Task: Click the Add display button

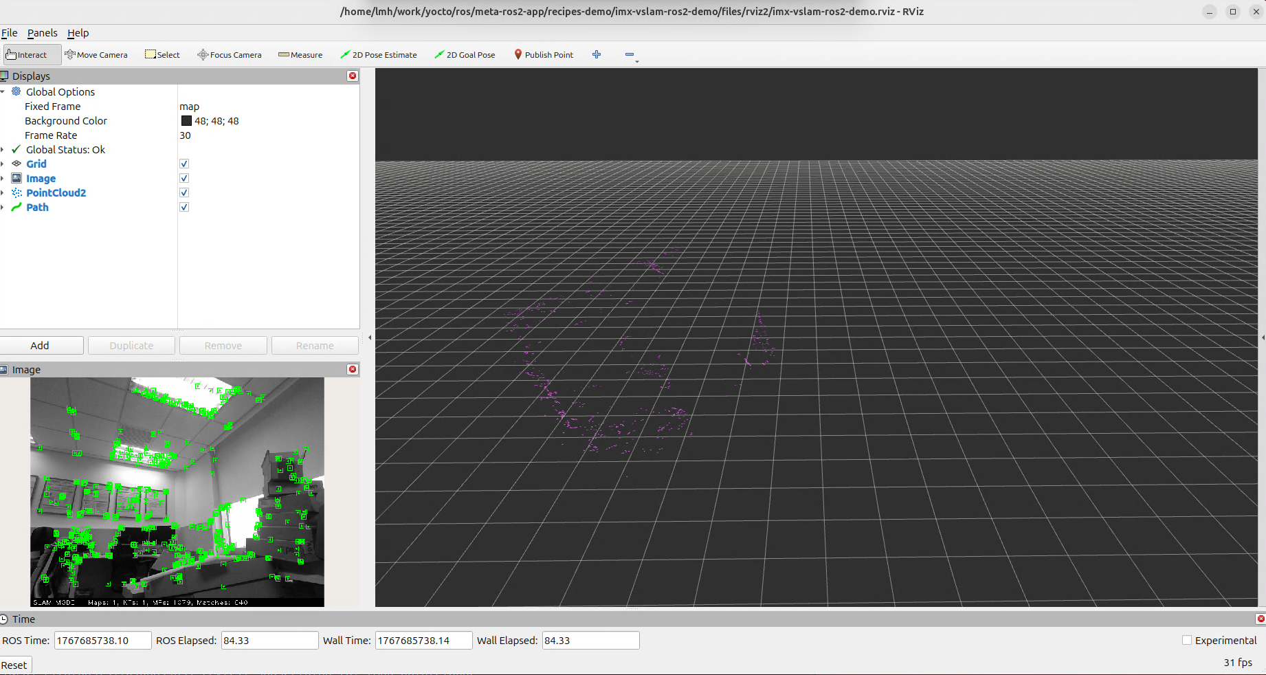Action: click(41, 346)
